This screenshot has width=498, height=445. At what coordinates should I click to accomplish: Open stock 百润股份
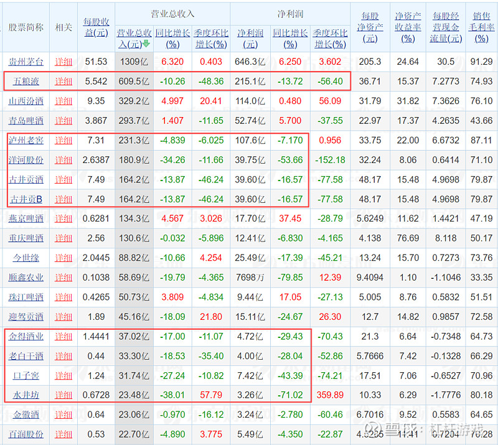coord(26,434)
